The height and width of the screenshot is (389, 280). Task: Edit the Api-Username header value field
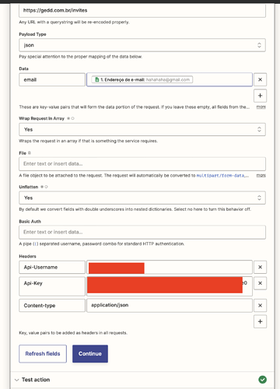point(170,267)
